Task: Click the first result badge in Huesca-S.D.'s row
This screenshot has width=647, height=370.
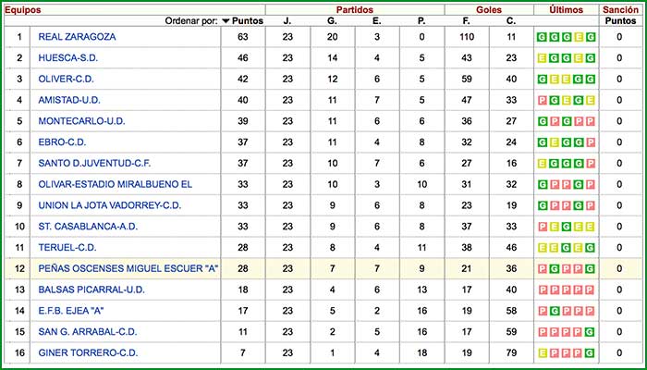Action: 543,58
